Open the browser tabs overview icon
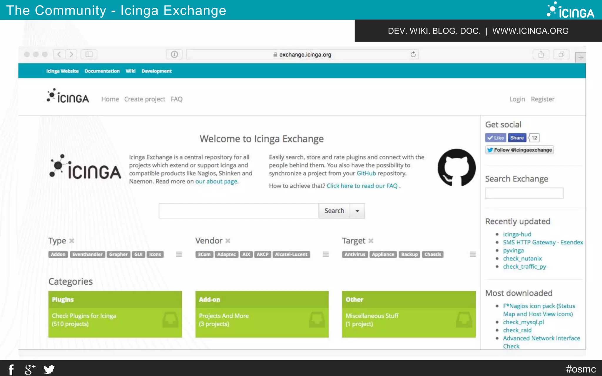The image size is (602, 376). tap(561, 54)
